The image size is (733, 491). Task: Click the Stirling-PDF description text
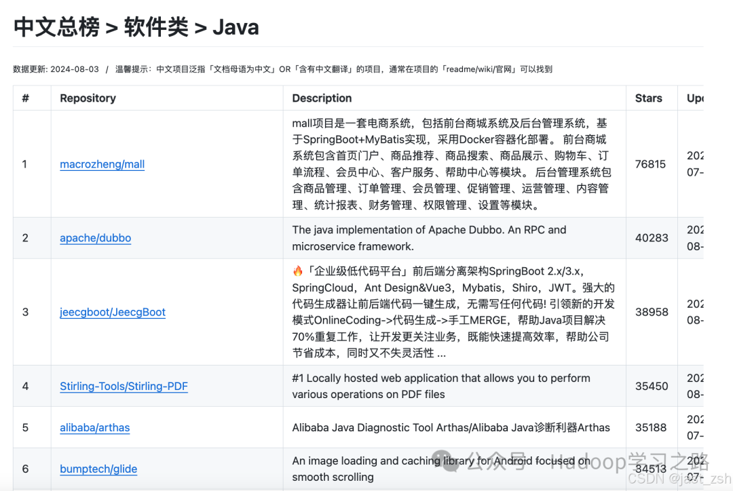tap(441, 387)
